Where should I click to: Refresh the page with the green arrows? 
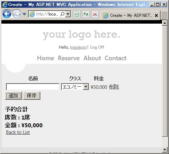pyautogui.click(x=86, y=14)
